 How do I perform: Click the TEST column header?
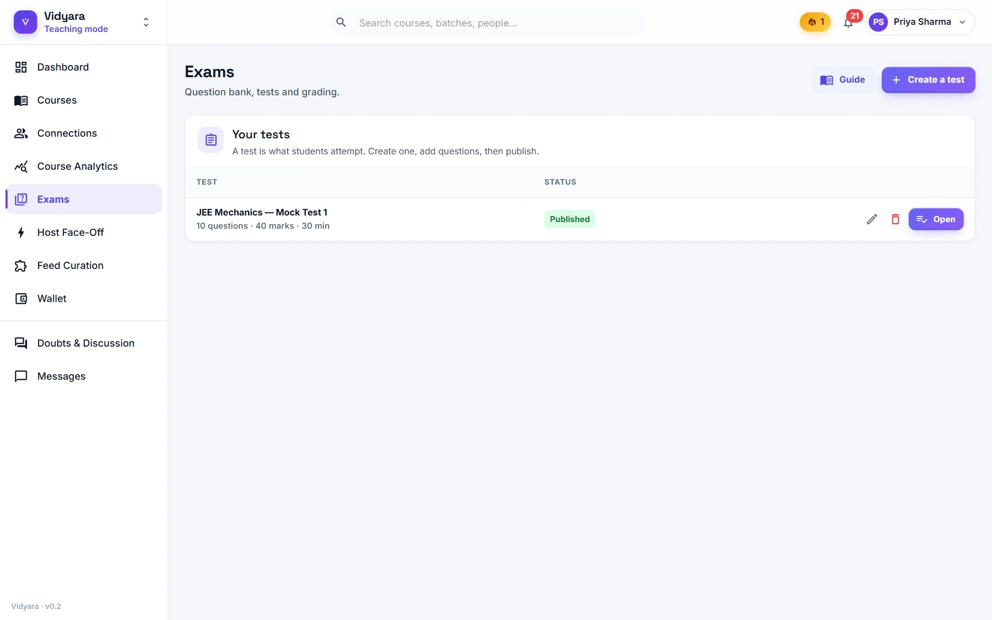click(207, 182)
